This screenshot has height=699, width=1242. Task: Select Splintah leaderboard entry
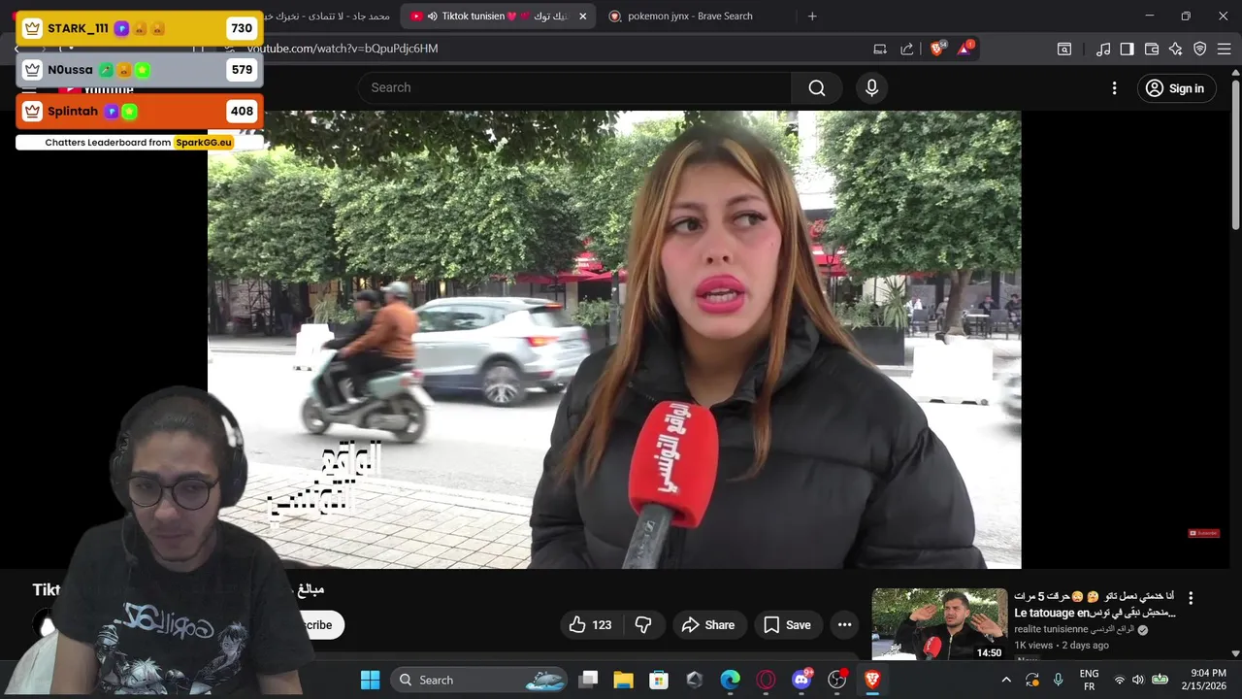139,112
